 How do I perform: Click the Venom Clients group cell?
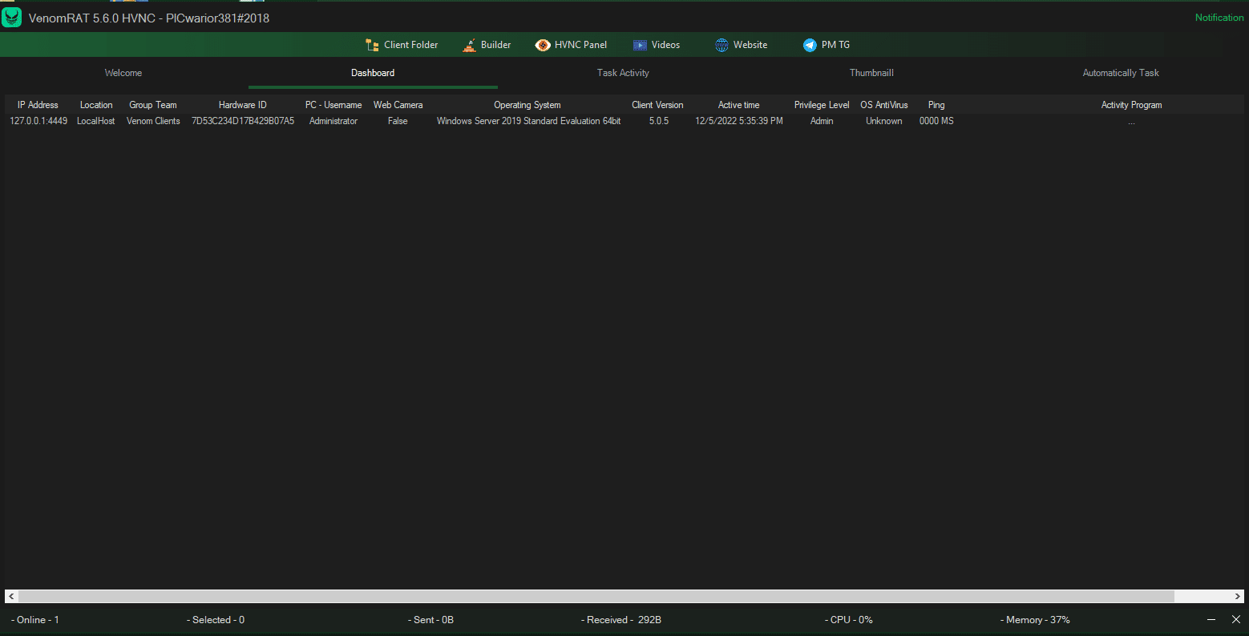(x=153, y=121)
